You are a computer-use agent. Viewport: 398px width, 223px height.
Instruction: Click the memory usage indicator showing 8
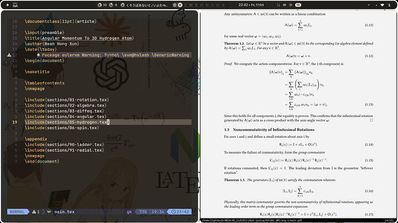pos(113,5)
